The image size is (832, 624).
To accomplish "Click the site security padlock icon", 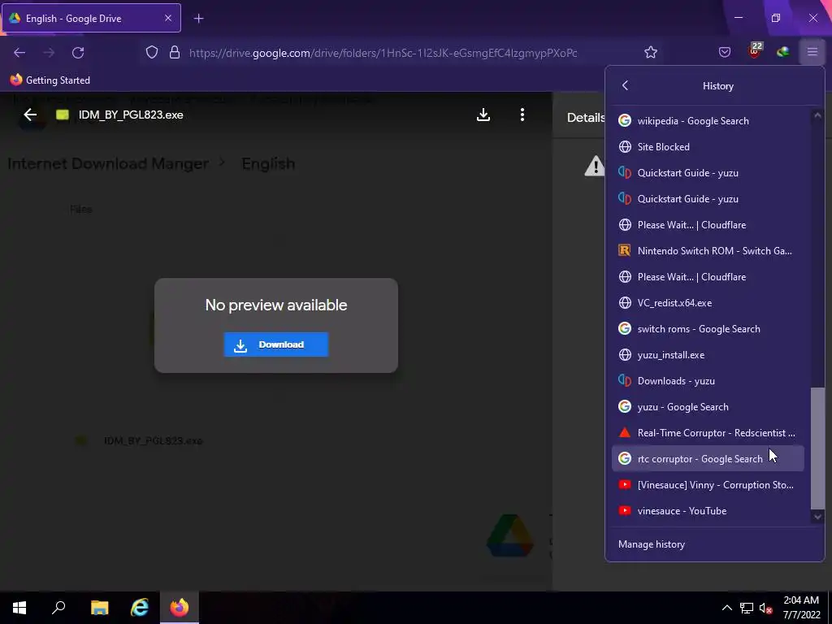I will click(175, 53).
